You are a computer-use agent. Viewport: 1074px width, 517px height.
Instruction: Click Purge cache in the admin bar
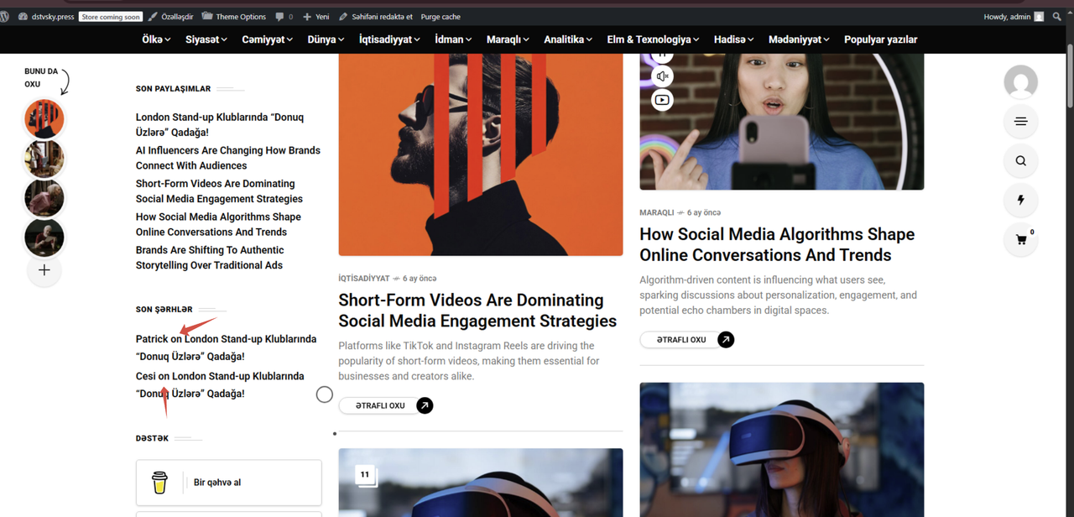[x=441, y=17]
